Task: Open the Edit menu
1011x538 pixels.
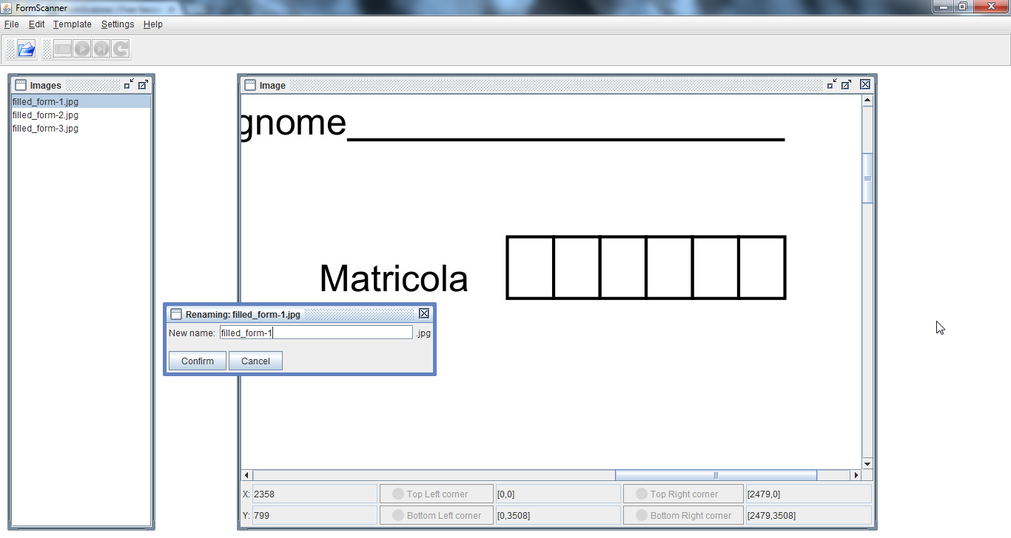Action: point(36,24)
